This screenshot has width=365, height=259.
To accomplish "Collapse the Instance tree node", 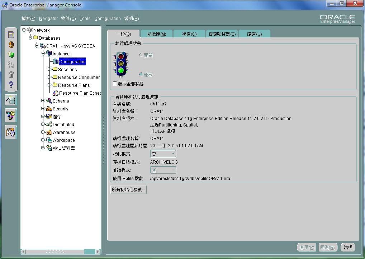I will pos(43,54).
